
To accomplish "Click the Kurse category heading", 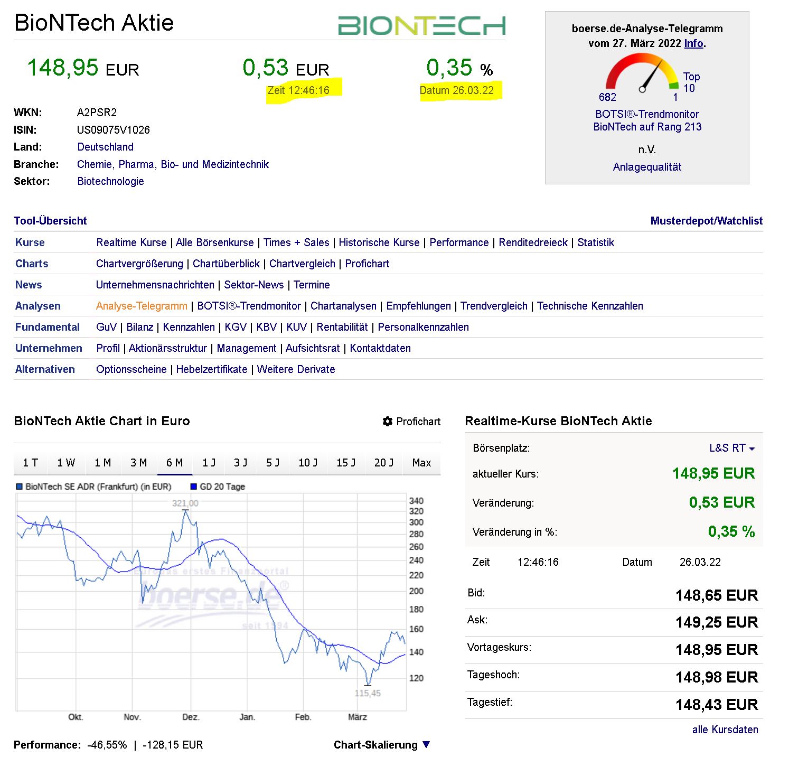I will [30, 242].
